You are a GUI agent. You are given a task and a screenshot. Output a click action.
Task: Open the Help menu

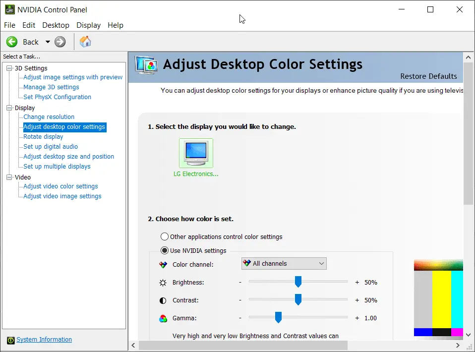[x=116, y=25]
